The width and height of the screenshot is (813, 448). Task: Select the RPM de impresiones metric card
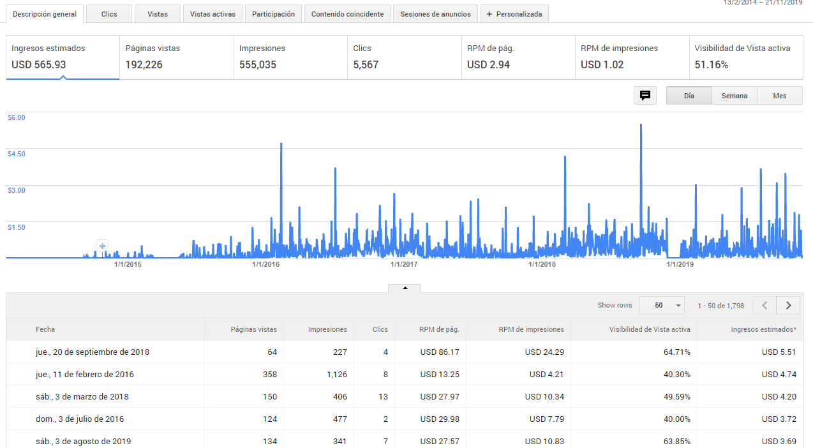click(632, 57)
